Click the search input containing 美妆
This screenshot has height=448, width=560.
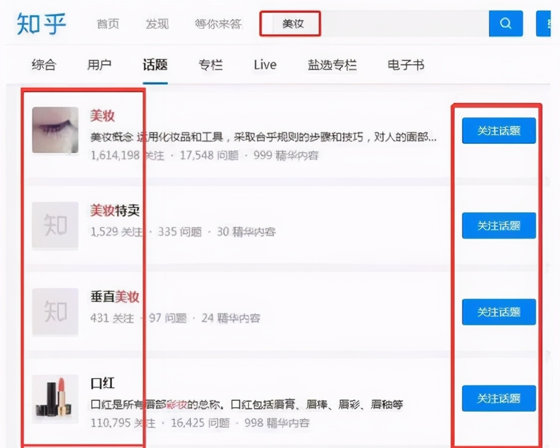(x=291, y=24)
